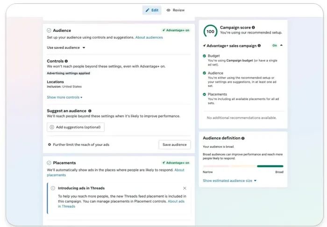The height and width of the screenshot is (227, 327).
Task: Toggle Advantage+ on badge in Placements section
Action: coord(176,163)
